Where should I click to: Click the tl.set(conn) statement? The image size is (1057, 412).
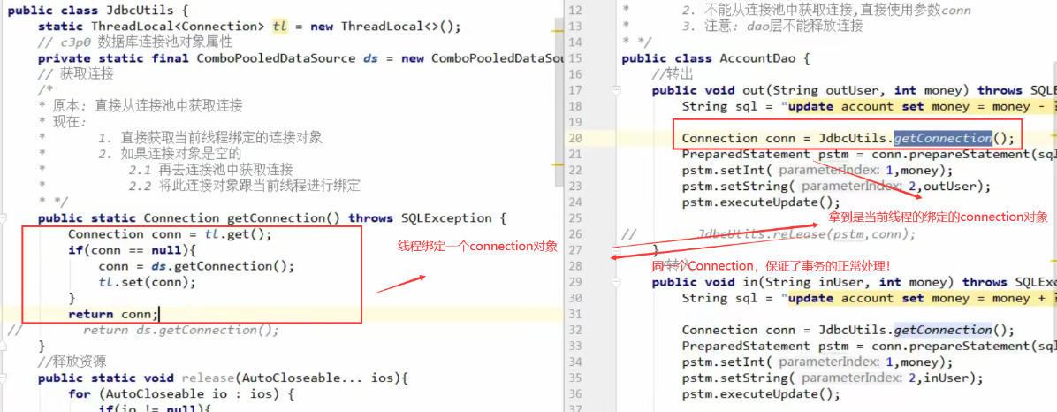click(x=147, y=283)
